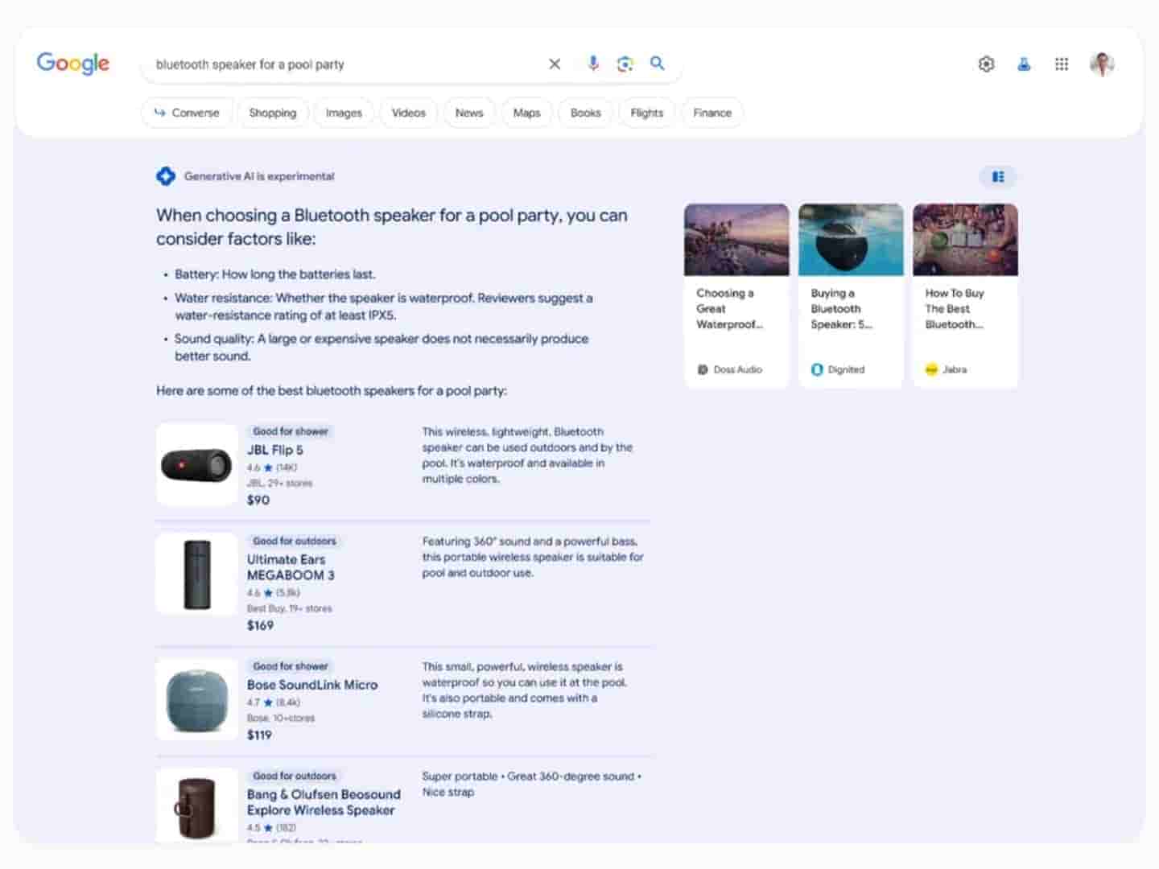
Task: Open the Images search tab
Action: pos(343,113)
